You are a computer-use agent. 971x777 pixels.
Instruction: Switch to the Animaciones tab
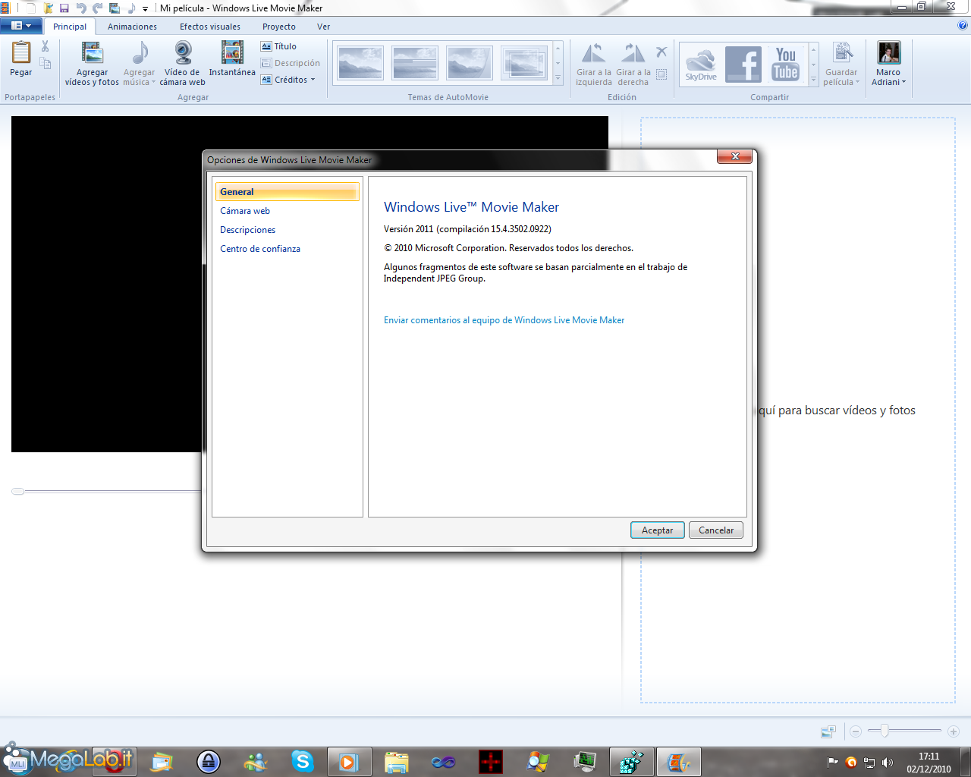click(x=132, y=27)
